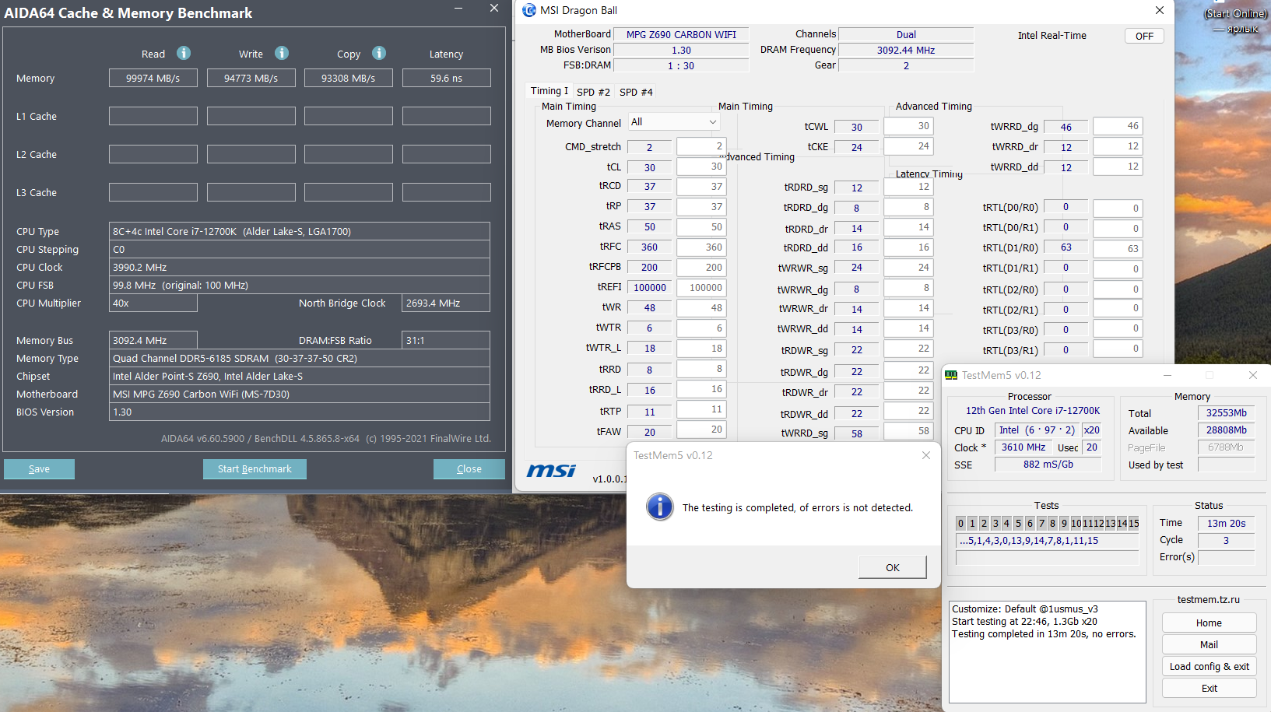
Task: Click the Home button in TestMem5
Action: (x=1209, y=623)
